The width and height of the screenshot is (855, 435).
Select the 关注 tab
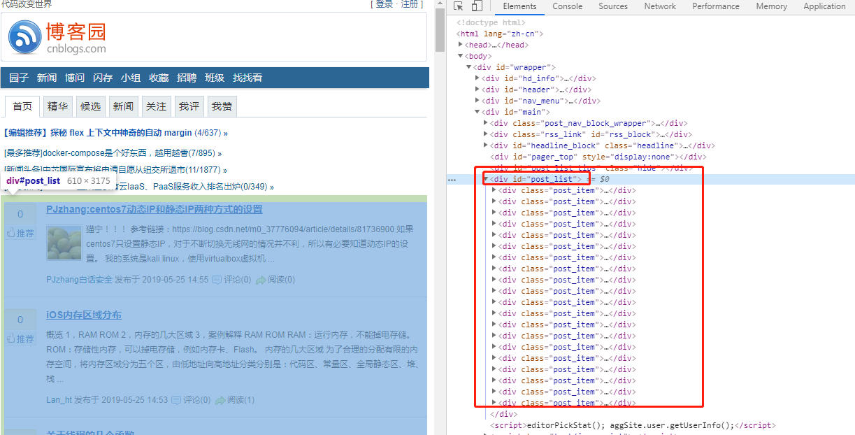(x=156, y=106)
